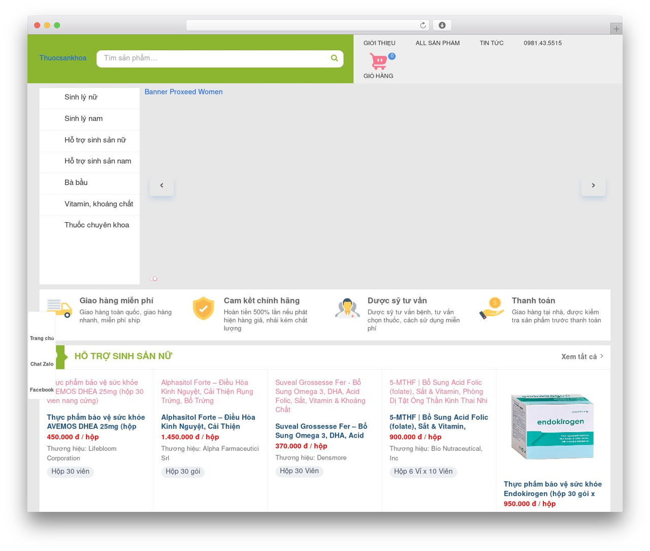650x551 pixels.
Task: Click the coin hand payment icon
Action: (492, 309)
